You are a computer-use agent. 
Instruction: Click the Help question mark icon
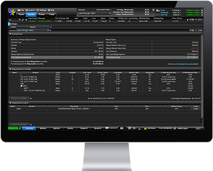click(x=49, y=10)
